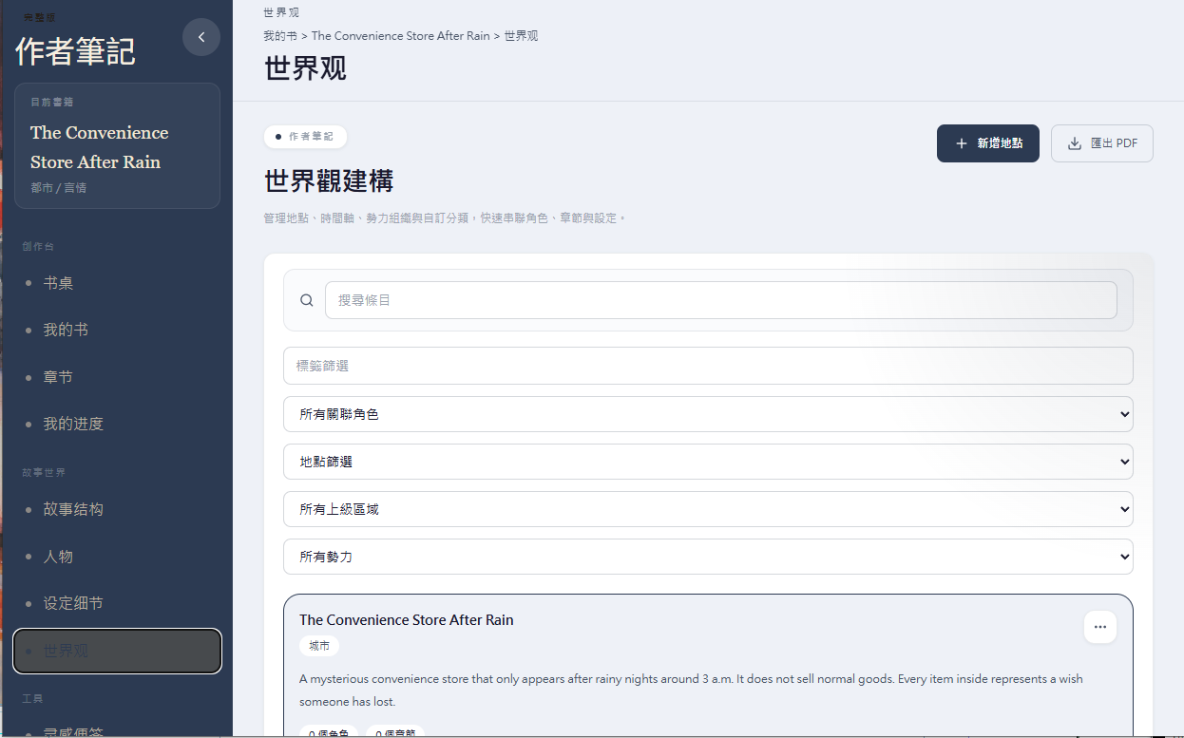Click 我的书 breadcrumb link
The image size is (1184, 738).
coord(280,36)
